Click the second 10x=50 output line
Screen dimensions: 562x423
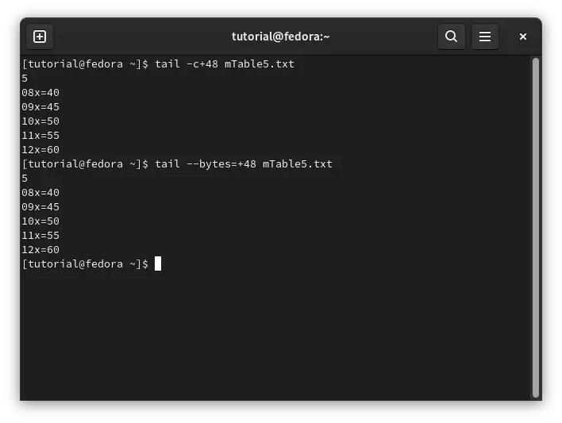(x=40, y=221)
